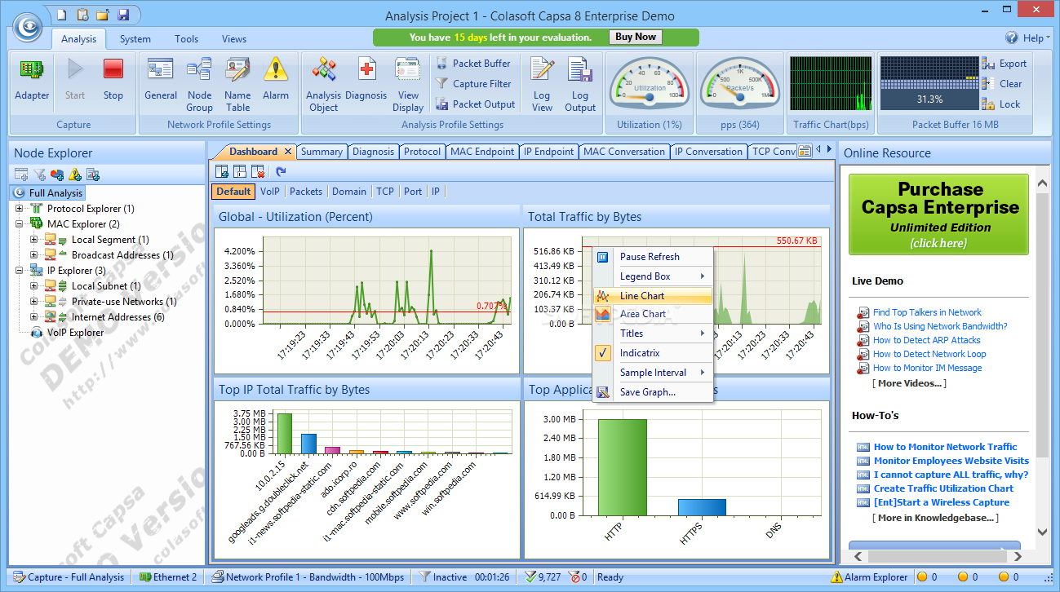Expand the Local Subnet node
Viewport: 1060px width, 592px height.
point(34,286)
